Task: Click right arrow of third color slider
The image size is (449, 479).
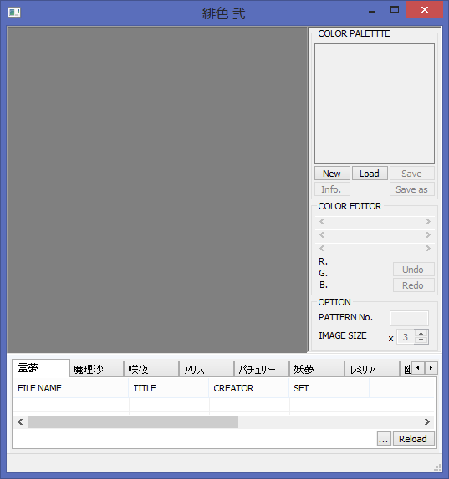Action: click(x=428, y=249)
